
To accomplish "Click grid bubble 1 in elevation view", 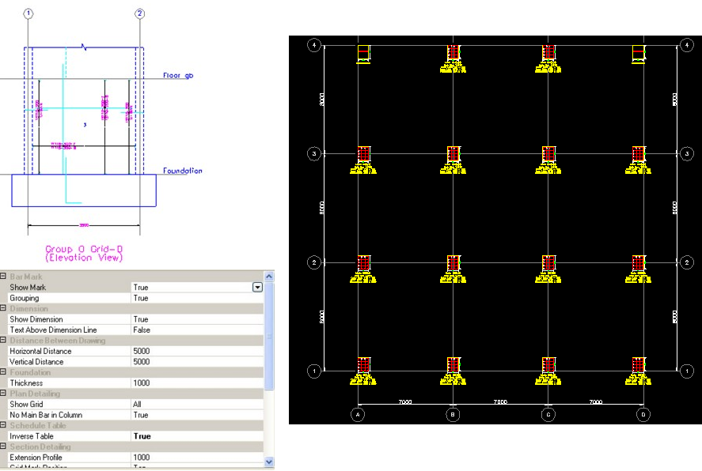I will (x=28, y=13).
